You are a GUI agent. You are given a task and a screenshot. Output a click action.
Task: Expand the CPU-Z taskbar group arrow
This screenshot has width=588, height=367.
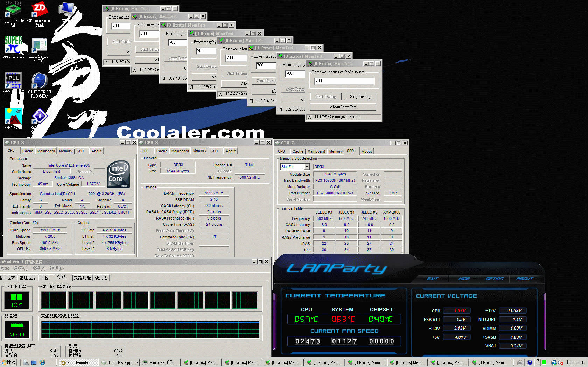click(138, 362)
